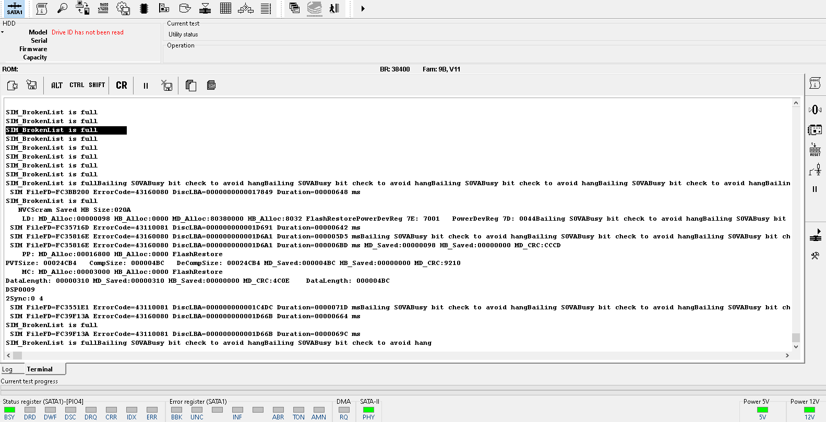Toggle the CTRL key modifier
826x422 pixels.
click(77, 85)
